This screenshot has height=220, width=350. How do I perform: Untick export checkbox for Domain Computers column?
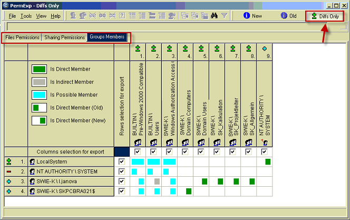(x=185, y=152)
